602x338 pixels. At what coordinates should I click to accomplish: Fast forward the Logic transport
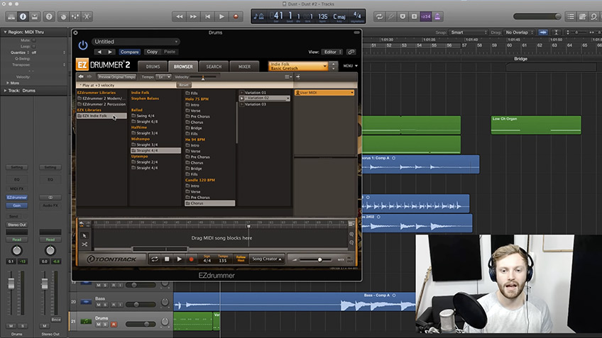[x=194, y=16]
